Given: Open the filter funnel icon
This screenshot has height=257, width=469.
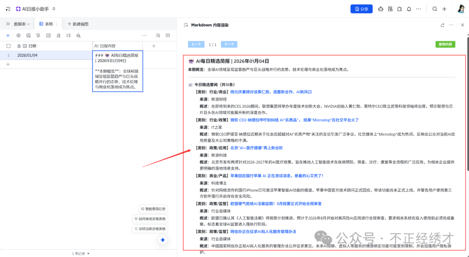Looking at the screenshot, I should (38, 35).
